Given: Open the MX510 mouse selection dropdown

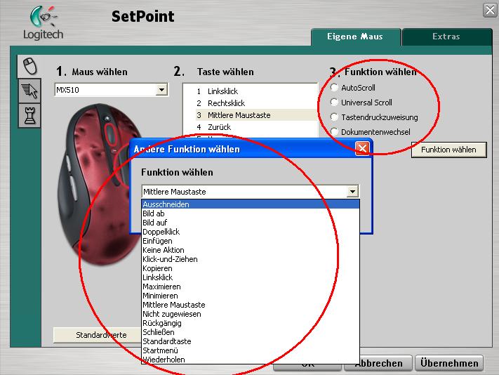Looking at the screenshot, I should click(161, 90).
